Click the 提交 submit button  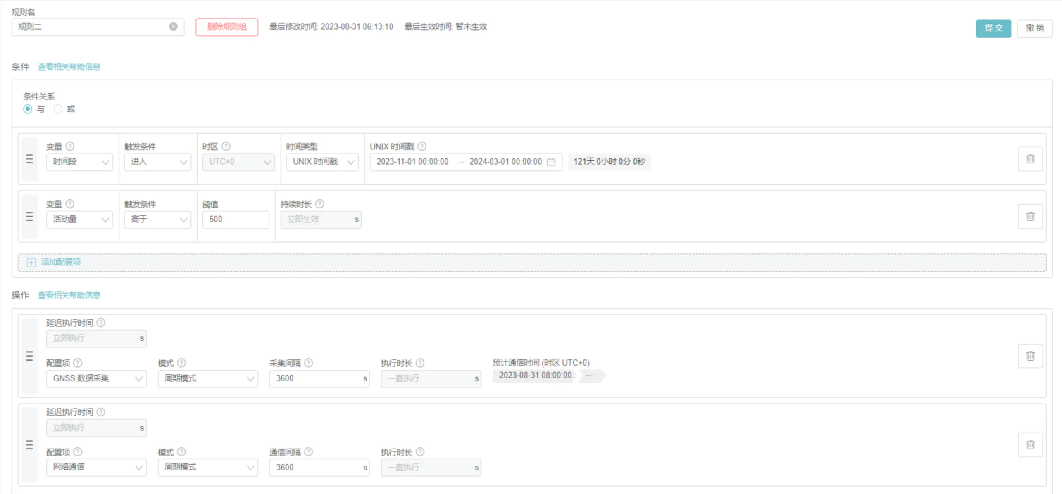click(993, 28)
